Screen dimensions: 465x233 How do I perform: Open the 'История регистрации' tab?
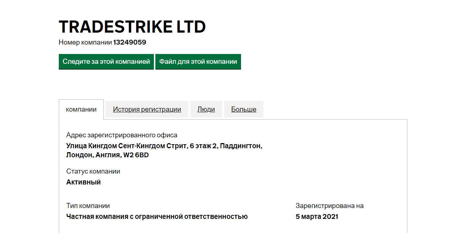pyautogui.click(x=147, y=109)
